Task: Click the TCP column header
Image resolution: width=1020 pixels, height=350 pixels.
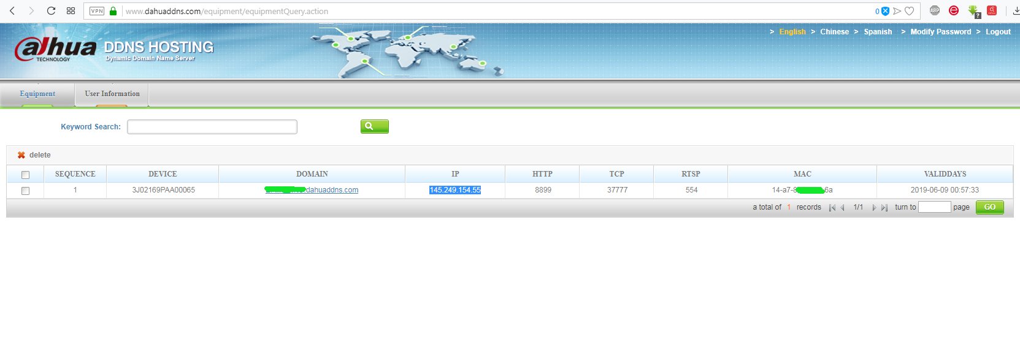Action: tap(616, 174)
